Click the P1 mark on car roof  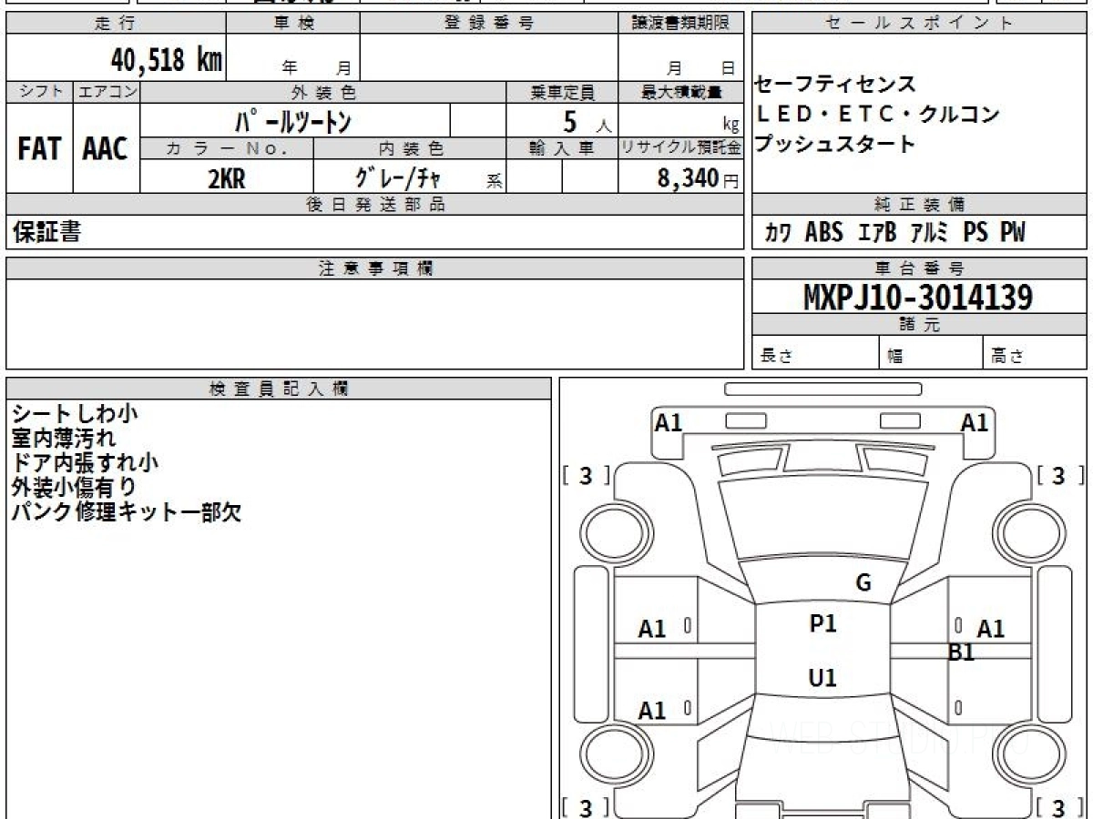pos(822,624)
